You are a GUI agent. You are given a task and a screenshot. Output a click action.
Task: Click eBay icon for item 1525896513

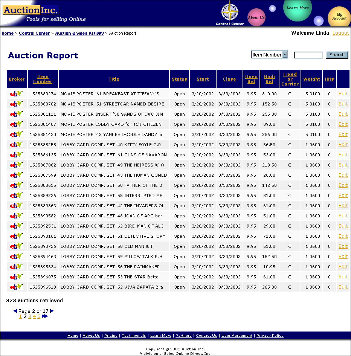pyautogui.click(x=17, y=287)
